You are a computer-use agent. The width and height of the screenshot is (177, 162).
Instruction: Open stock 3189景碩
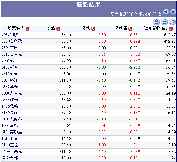click(10, 113)
